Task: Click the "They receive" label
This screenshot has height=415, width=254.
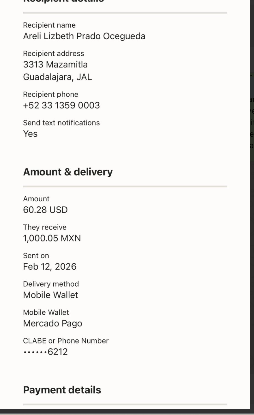Action: click(45, 227)
